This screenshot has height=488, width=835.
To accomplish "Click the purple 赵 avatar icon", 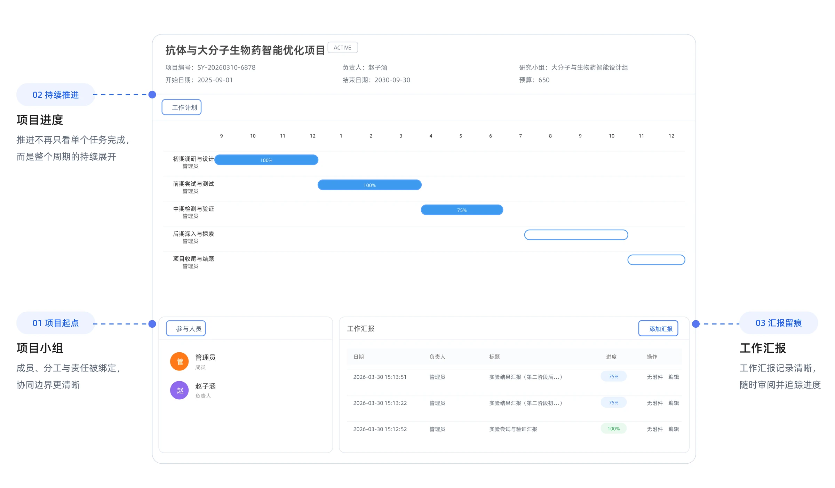I will point(180,390).
